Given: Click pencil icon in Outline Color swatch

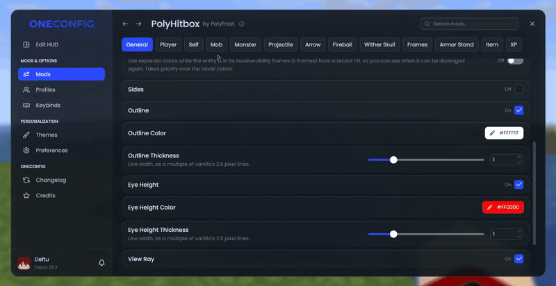Looking at the screenshot, I should point(492,133).
